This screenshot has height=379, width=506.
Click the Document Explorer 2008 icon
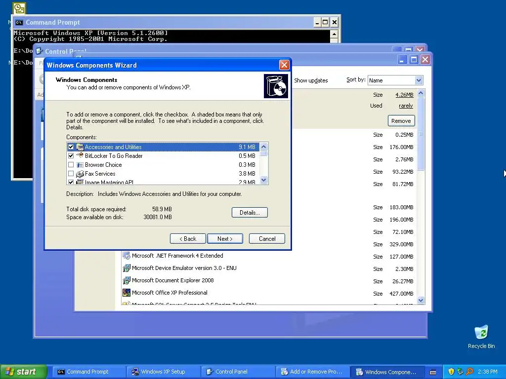coord(126,280)
